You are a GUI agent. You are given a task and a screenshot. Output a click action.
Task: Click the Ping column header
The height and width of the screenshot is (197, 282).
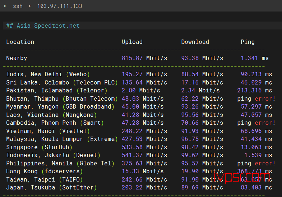(248, 42)
